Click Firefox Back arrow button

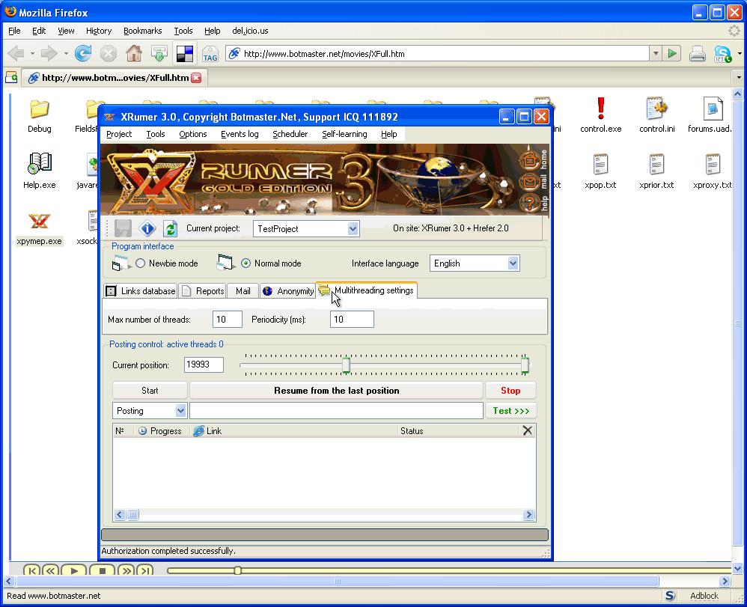tap(16, 54)
